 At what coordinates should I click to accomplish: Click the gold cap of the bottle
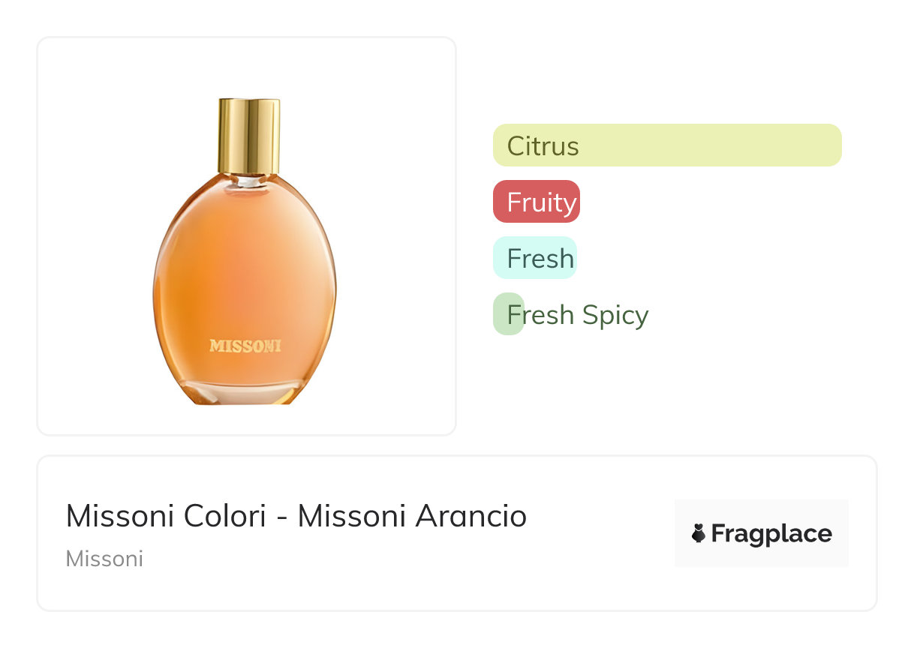tap(248, 135)
